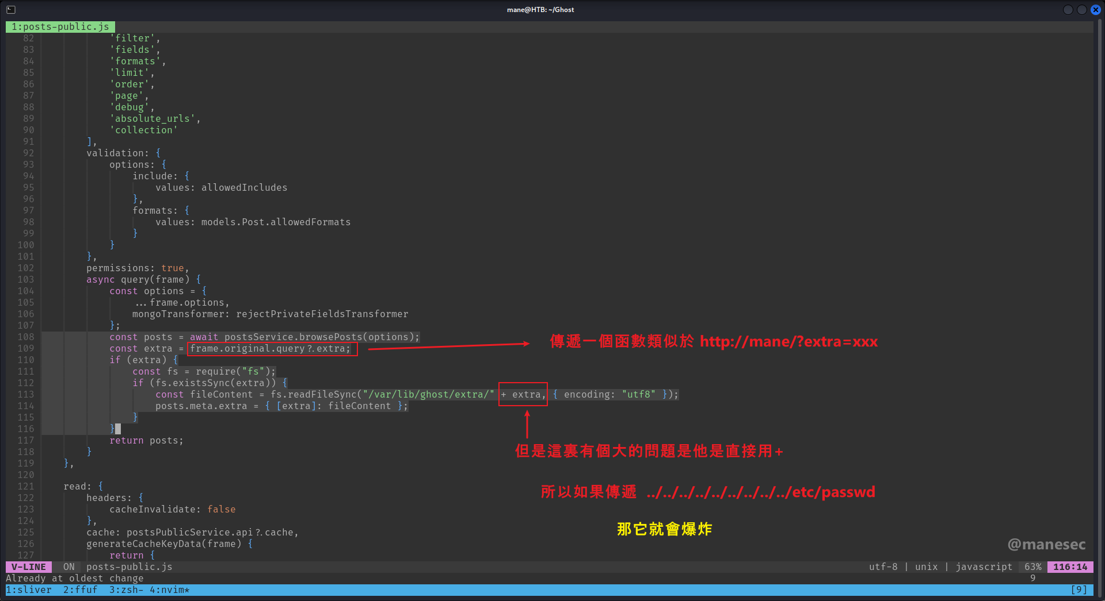
Task: Click the mane@HTB: ~/Ghost window title
Action: click(x=540, y=10)
